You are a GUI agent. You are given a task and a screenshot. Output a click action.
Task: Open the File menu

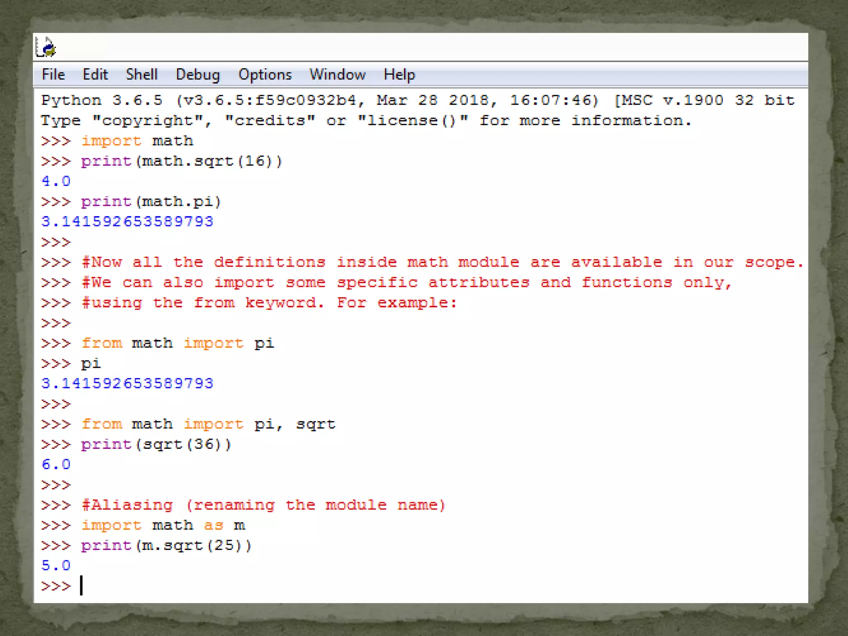(53, 75)
